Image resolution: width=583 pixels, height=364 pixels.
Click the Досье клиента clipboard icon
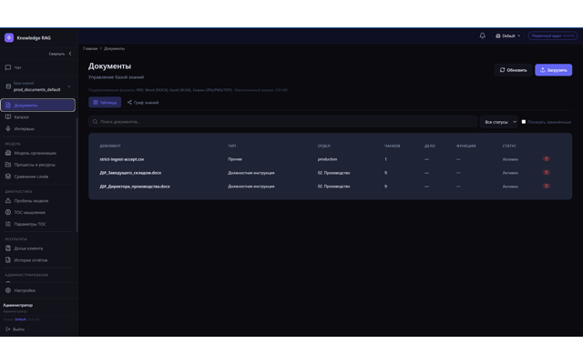click(8, 248)
